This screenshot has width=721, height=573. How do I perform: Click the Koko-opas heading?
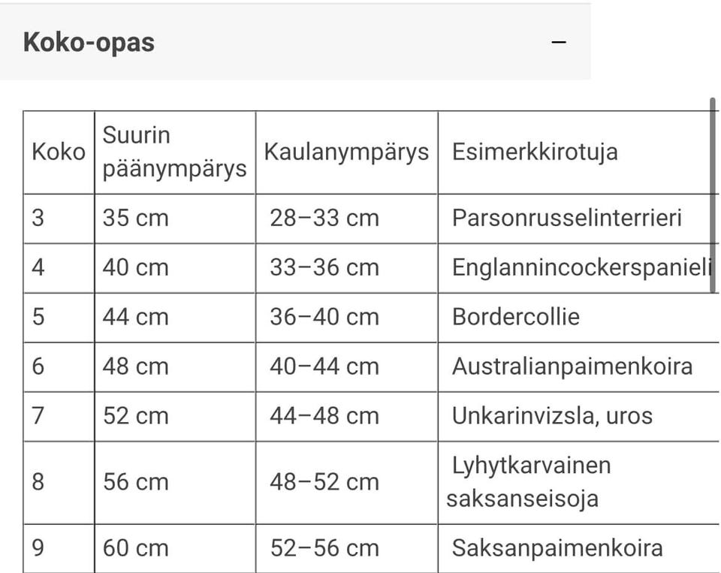click(89, 41)
